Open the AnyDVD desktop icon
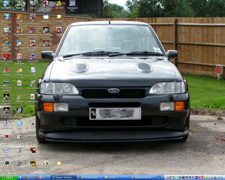This screenshot has height=180, width=225. point(6,70)
